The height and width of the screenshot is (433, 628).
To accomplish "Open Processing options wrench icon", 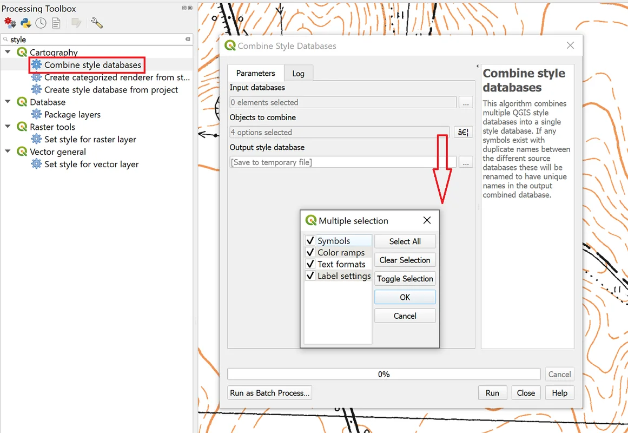I will point(97,23).
